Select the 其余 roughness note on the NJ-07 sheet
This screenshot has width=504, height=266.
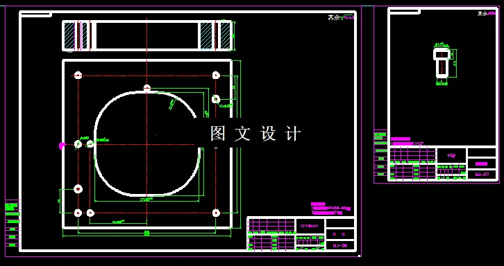(487, 13)
